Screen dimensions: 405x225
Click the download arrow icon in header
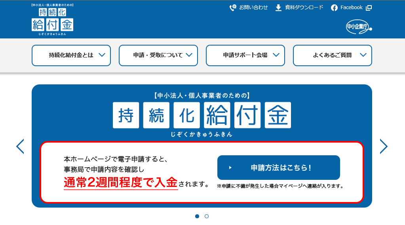point(278,8)
